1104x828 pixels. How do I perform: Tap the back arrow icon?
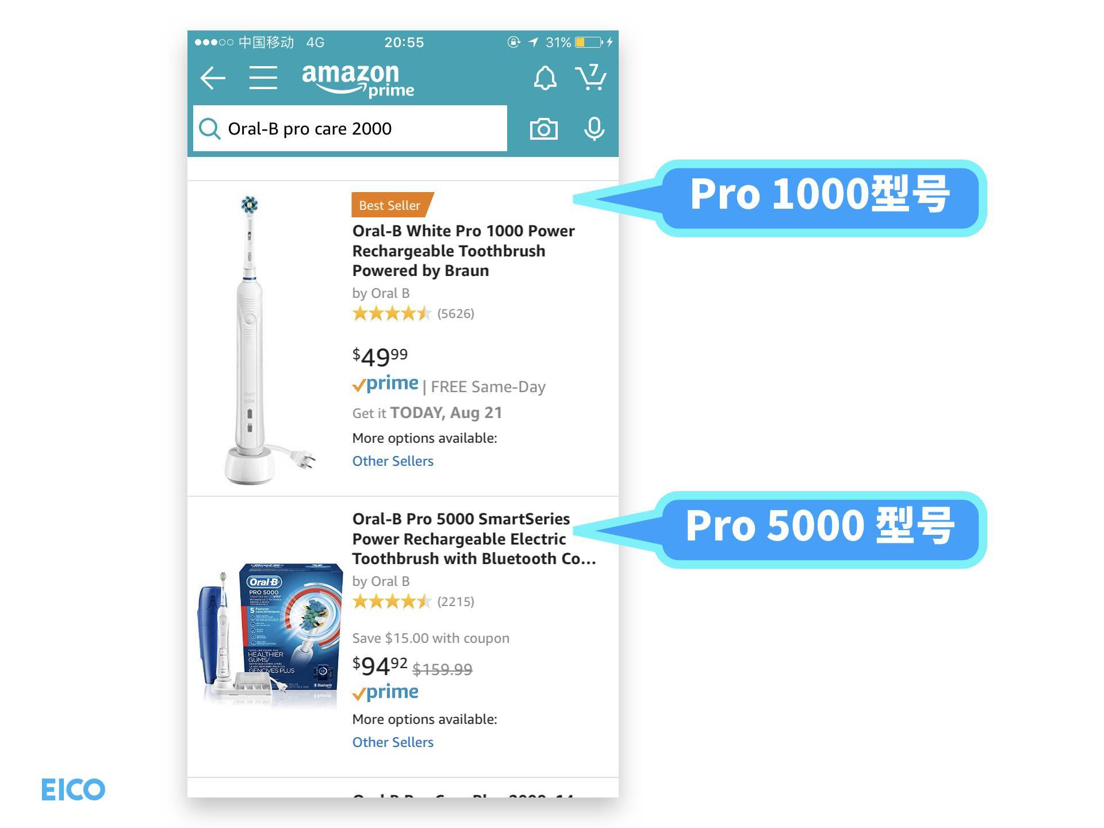212,78
